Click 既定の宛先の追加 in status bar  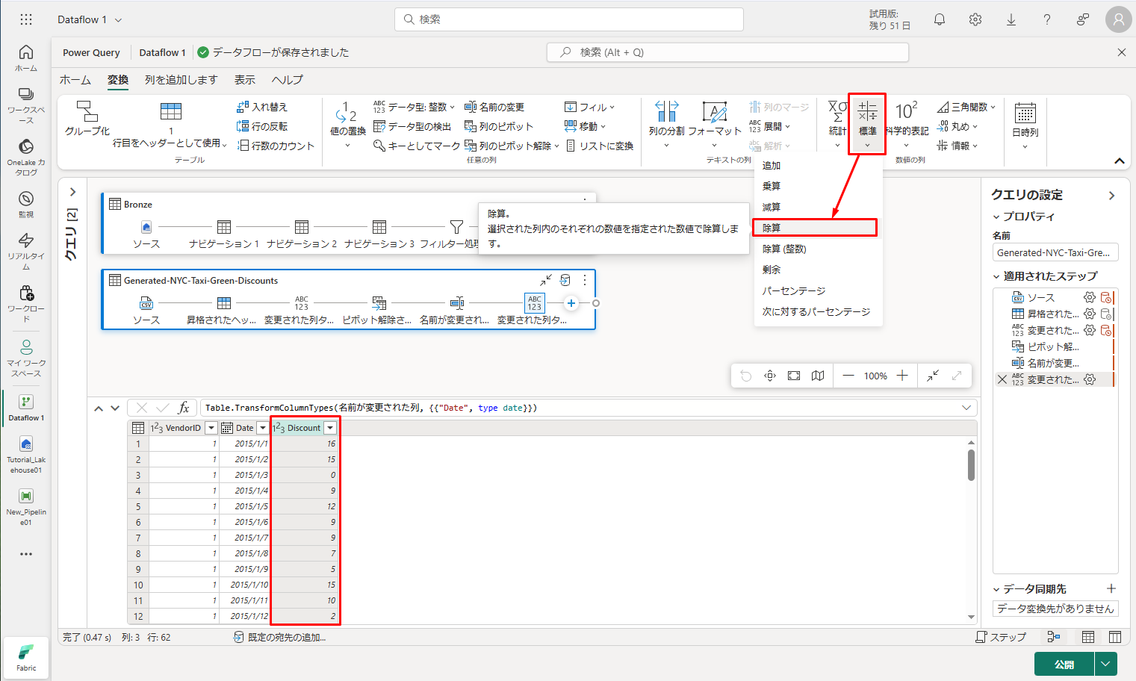click(280, 637)
